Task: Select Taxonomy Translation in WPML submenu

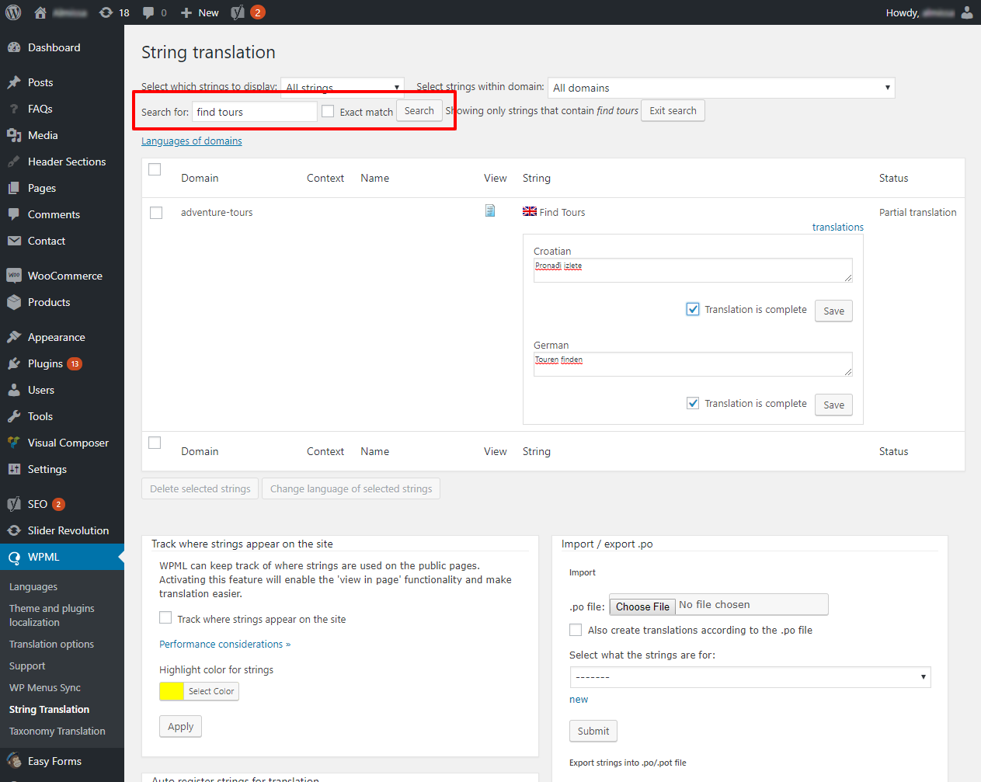Action: coord(57,731)
